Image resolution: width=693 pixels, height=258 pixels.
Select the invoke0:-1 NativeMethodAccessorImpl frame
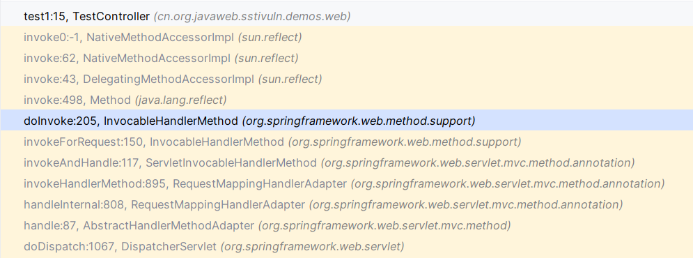(x=347, y=38)
